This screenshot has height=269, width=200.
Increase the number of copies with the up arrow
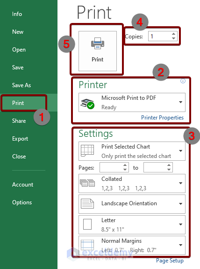pos(173,34)
